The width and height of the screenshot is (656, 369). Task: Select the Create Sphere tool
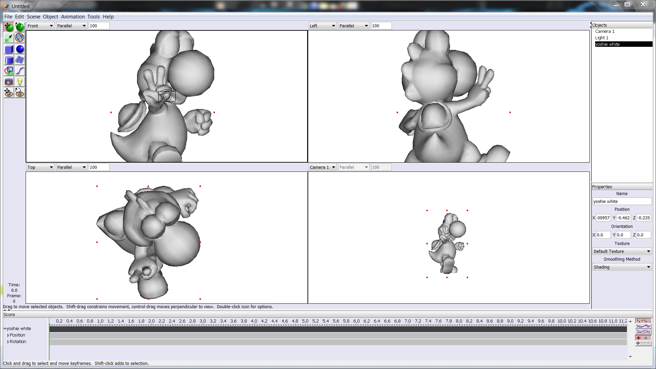coord(20,49)
